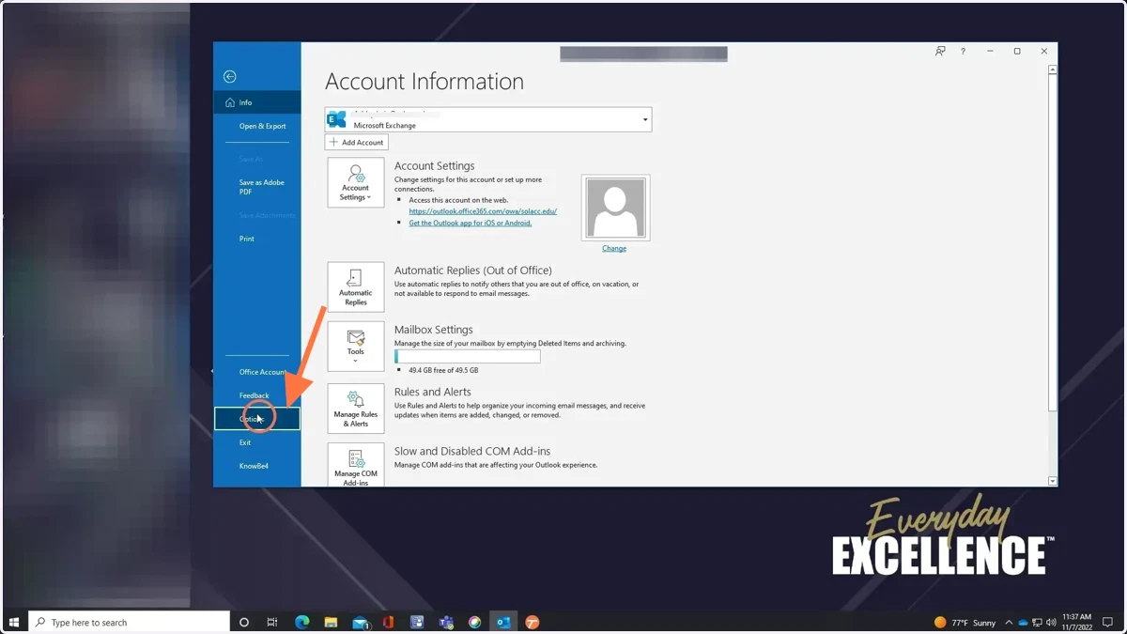Click the OneDrive cloud tray icon
This screenshot has width=1127, height=634.
pyautogui.click(x=1024, y=622)
